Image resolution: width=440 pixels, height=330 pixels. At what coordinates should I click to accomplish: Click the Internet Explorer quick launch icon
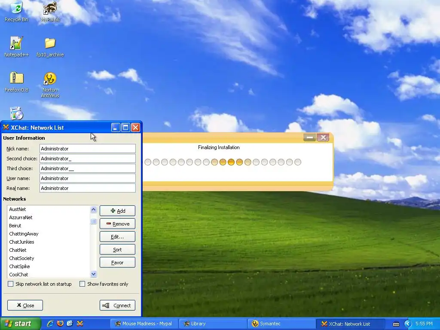click(x=50, y=324)
